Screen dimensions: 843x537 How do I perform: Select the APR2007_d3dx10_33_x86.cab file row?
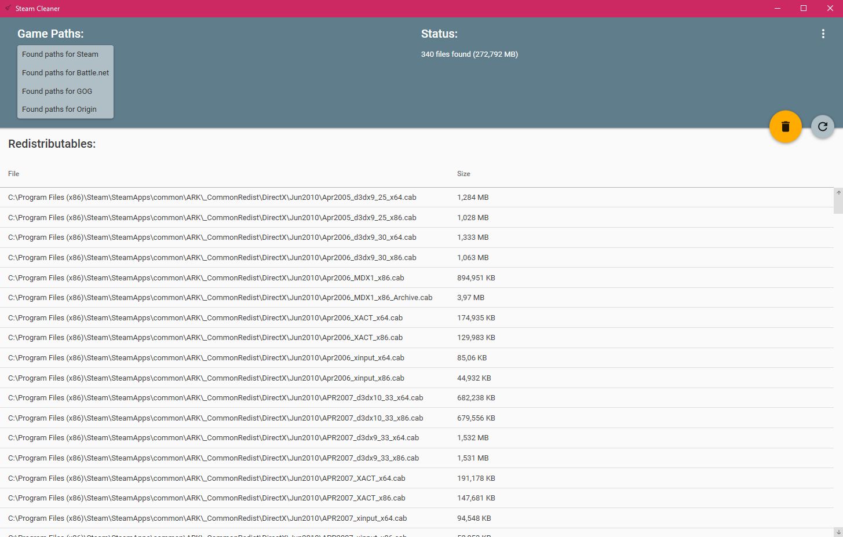tap(417, 418)
